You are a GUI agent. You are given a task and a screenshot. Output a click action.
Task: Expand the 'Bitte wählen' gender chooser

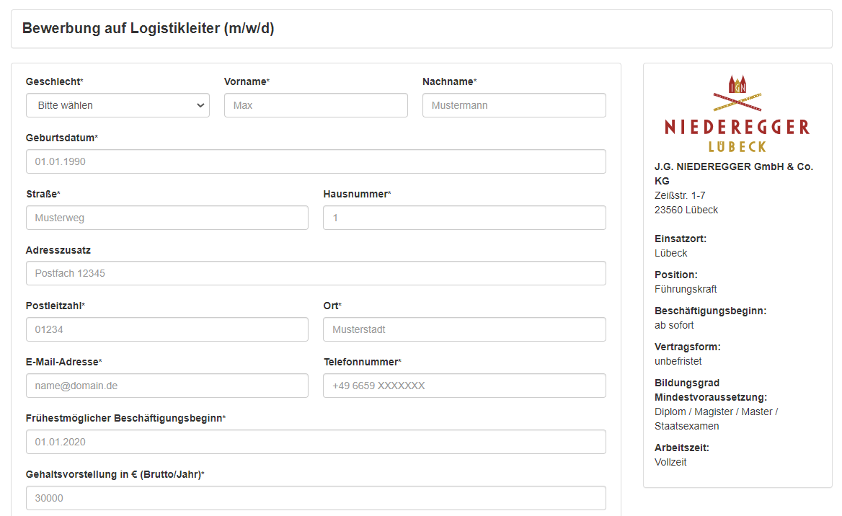pos(118,105)
